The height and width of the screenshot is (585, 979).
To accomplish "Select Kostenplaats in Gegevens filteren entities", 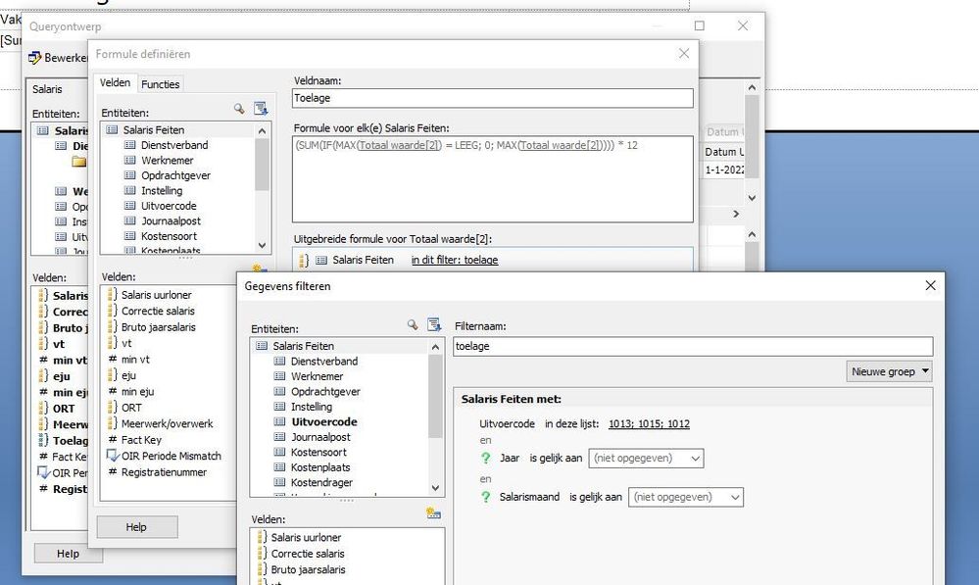I will point(320,467).
